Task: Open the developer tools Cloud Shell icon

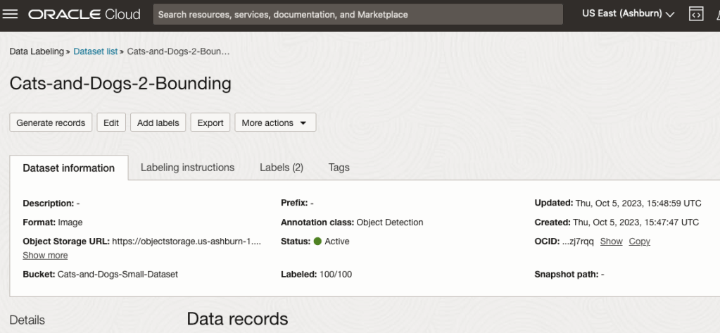Action: tap(695, 14)
